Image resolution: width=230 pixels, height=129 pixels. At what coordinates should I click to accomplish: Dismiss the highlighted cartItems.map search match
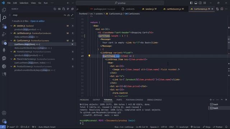[72, 44]
